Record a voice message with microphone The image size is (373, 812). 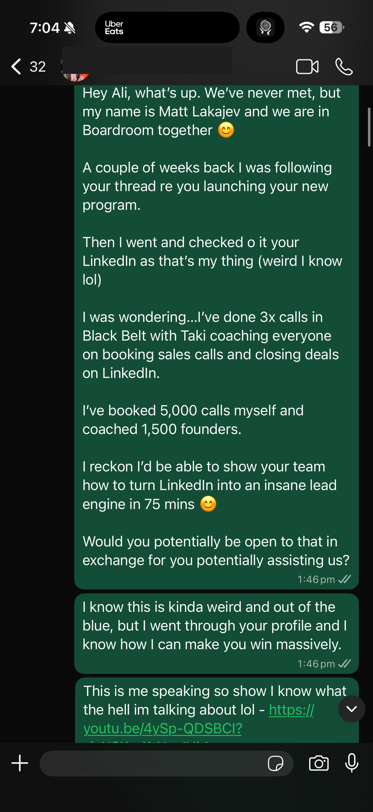point(351,763)
